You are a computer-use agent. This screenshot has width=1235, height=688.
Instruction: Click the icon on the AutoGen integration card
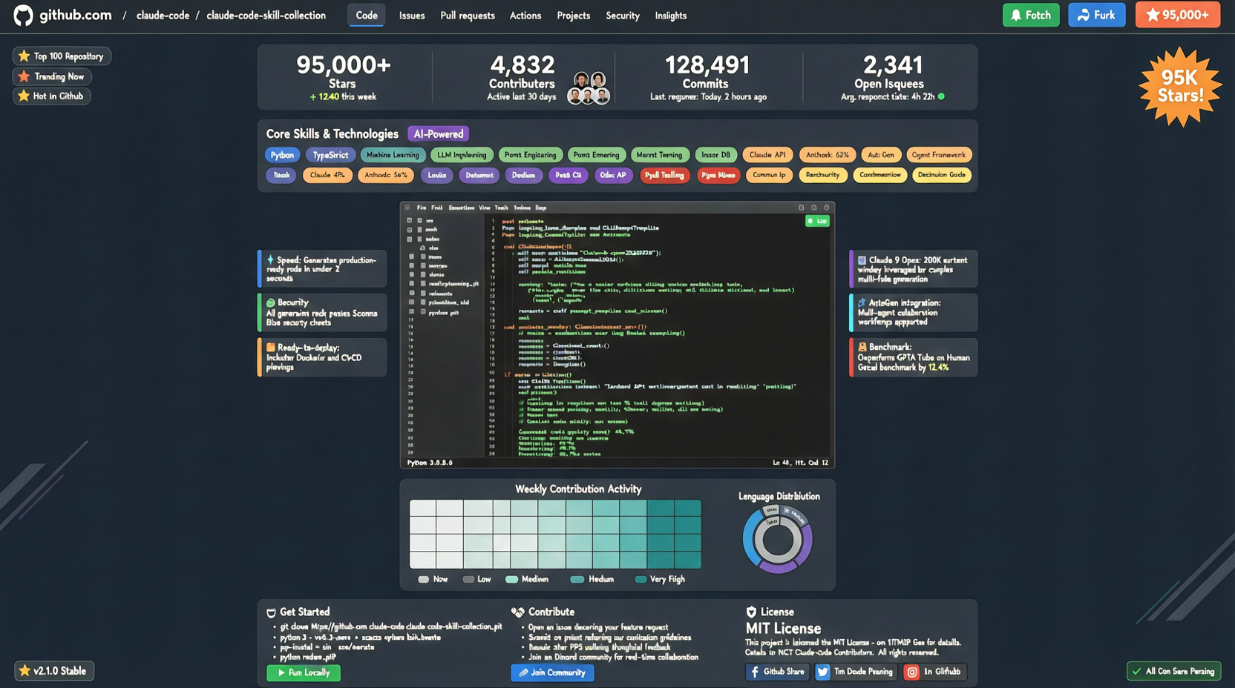862,302
